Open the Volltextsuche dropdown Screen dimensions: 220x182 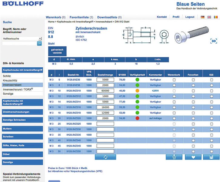(x=40, y=39)
